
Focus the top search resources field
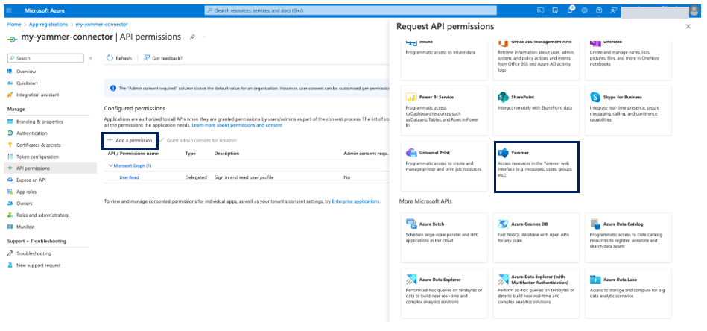350,10
